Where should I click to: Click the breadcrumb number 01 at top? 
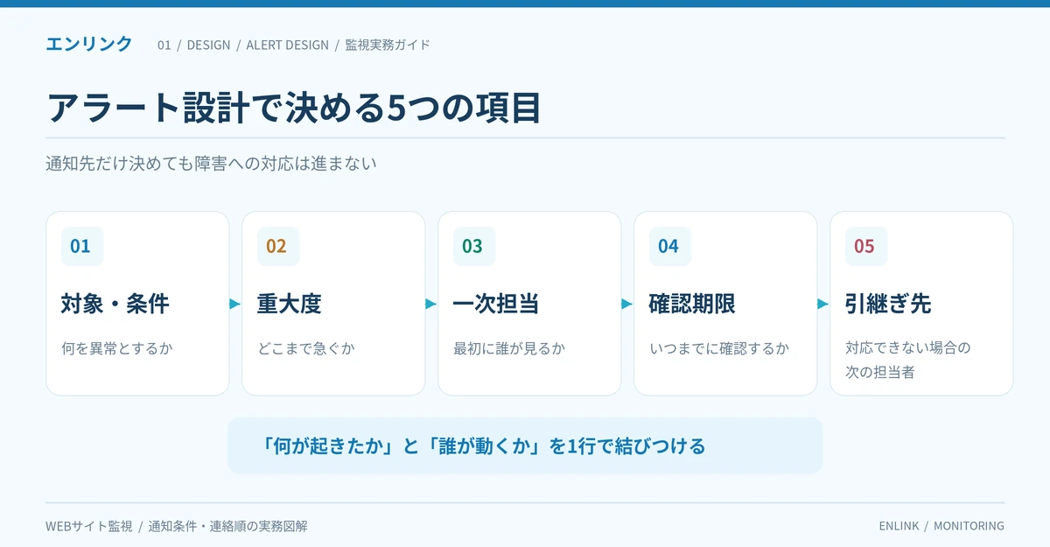[164, 45]
